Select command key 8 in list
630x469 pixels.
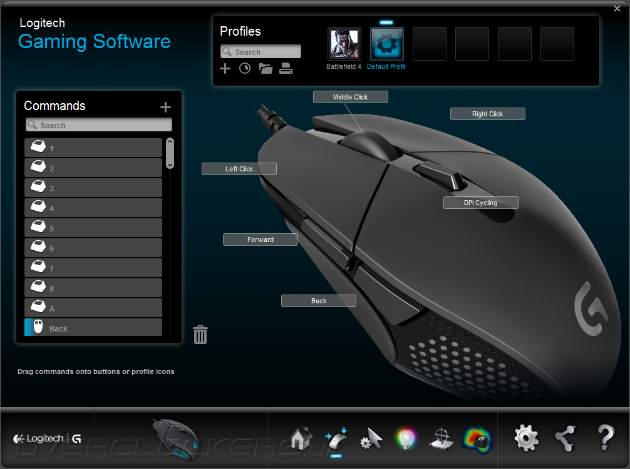click(x=93, y=288)
